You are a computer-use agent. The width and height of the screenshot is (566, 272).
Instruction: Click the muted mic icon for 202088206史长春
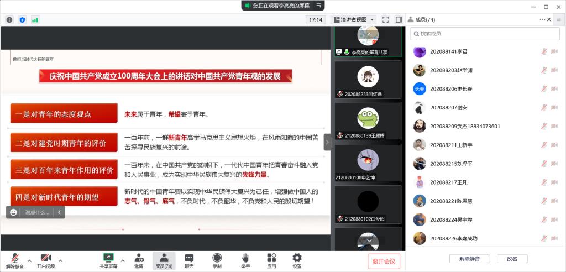click(x=544, y=89)
